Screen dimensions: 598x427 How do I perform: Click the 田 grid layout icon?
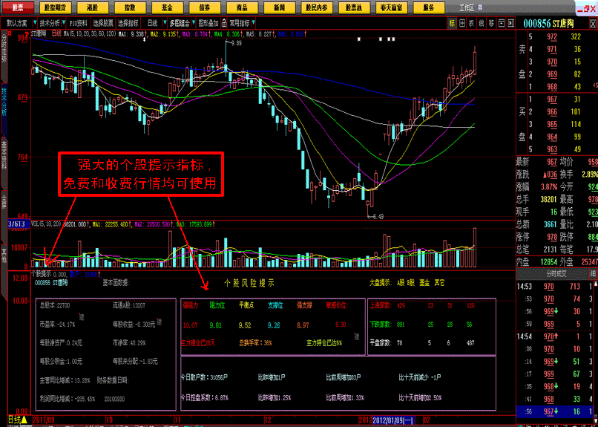point(462,23)
